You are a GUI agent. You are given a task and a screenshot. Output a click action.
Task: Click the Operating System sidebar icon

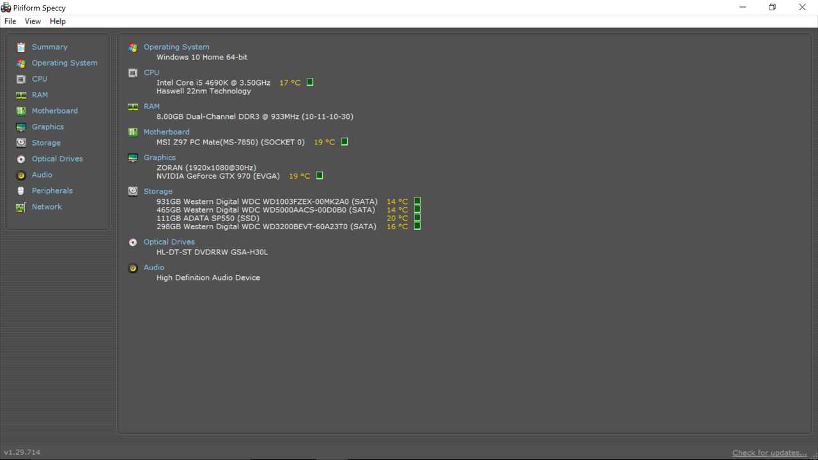pyautogui.click(x=21, y=63)
